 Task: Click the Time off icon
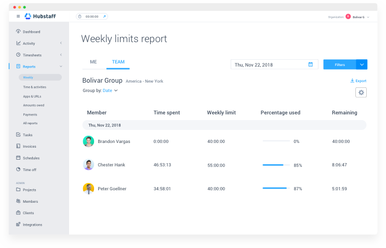(x=18, y=169)
